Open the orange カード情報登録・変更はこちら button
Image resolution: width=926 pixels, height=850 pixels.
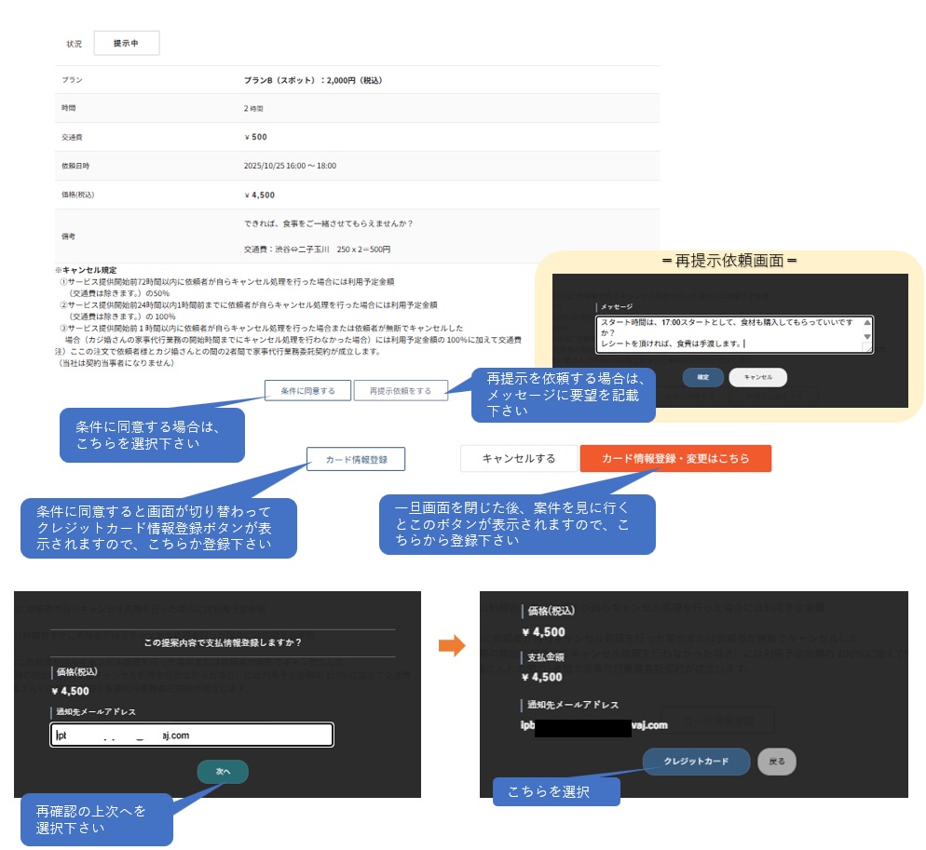point(675,458)
